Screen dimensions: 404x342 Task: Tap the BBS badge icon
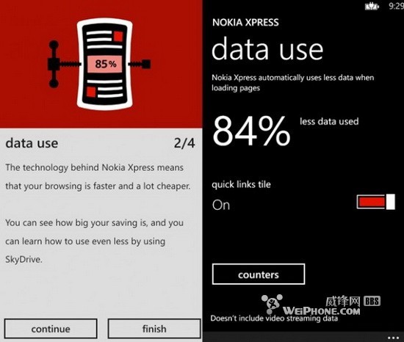[372, 301]
